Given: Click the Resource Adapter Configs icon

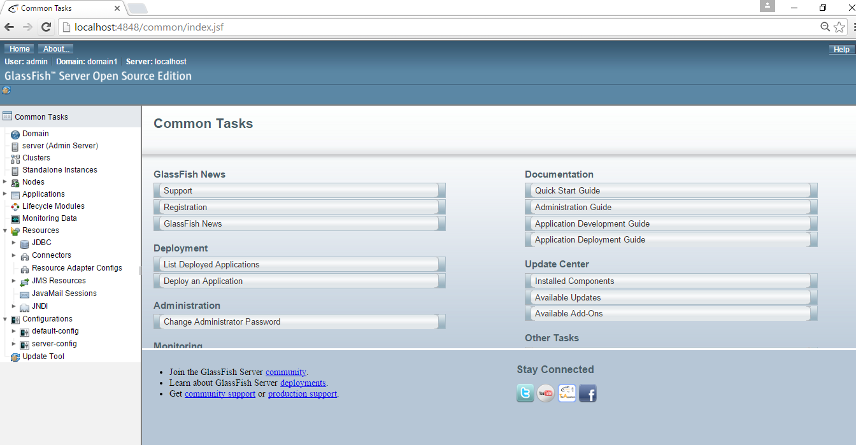Looking at the screenshot, I should pos(25,269).
